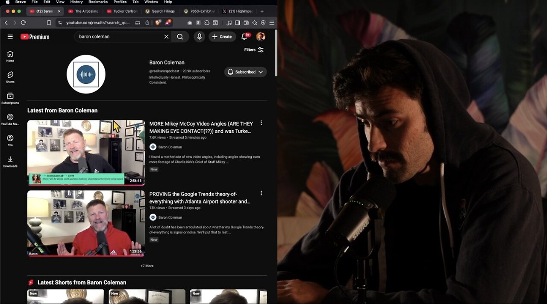Viewport: 547px width, 304px height.
Task: Open options for PROVING Google Trends video
Action: point(261,193)
